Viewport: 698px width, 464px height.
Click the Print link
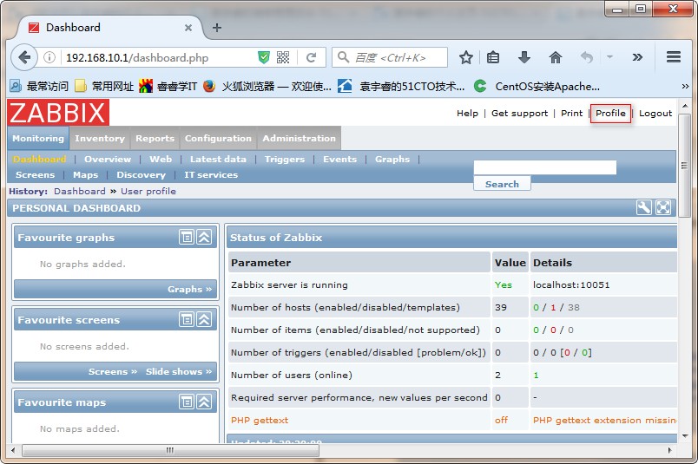(x=571, y=113)
